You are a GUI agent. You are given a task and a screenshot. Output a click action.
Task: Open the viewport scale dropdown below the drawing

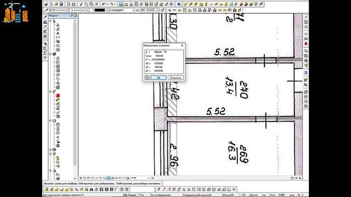click(148, 178)
